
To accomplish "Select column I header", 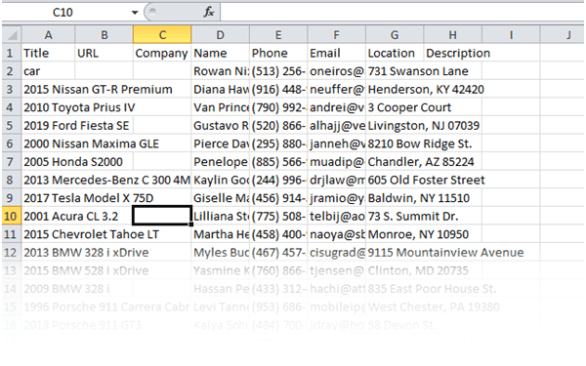I will (x=511, y=35).
